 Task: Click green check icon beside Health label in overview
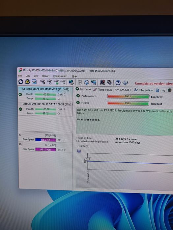(78, 103)
